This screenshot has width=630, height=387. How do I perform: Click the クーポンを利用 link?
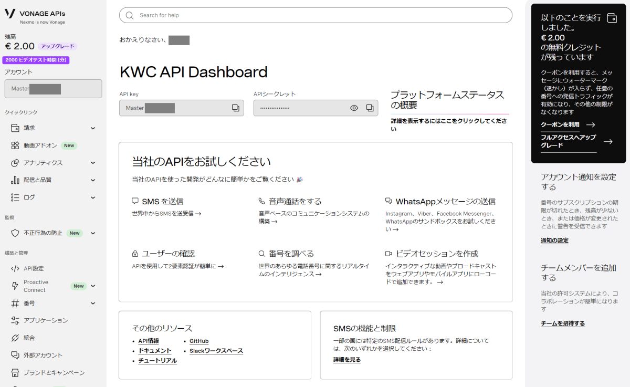(x=560, y=125)
